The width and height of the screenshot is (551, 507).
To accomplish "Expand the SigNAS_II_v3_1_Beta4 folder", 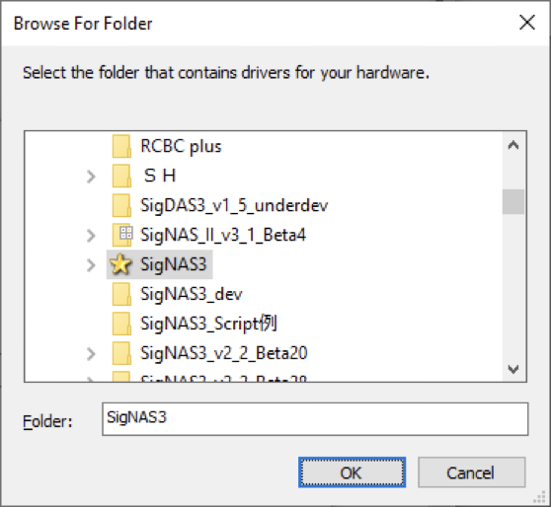I will (91, 235).
